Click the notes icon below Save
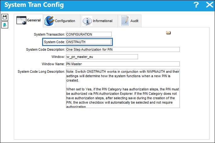 [x=5, y=25]
